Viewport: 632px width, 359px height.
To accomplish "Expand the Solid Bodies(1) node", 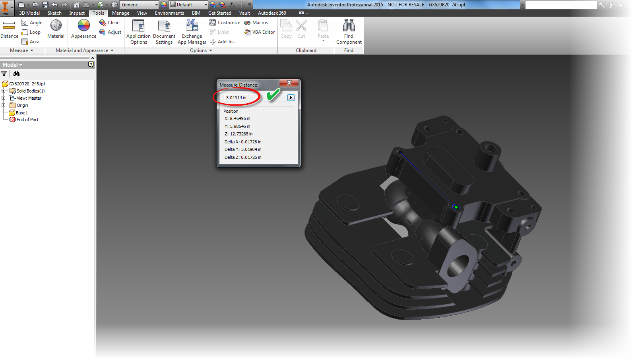I will [x=3, y=91].
